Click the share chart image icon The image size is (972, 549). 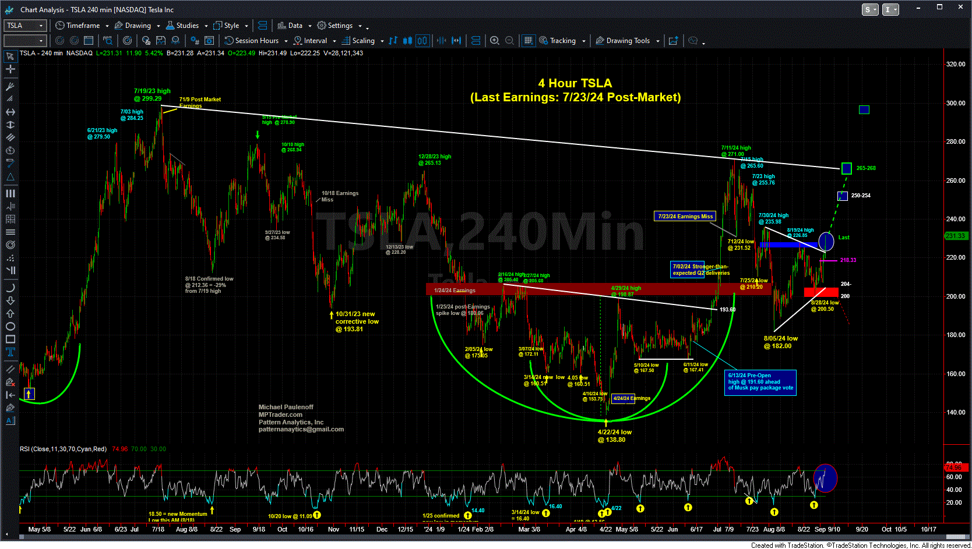pos(673,40)
